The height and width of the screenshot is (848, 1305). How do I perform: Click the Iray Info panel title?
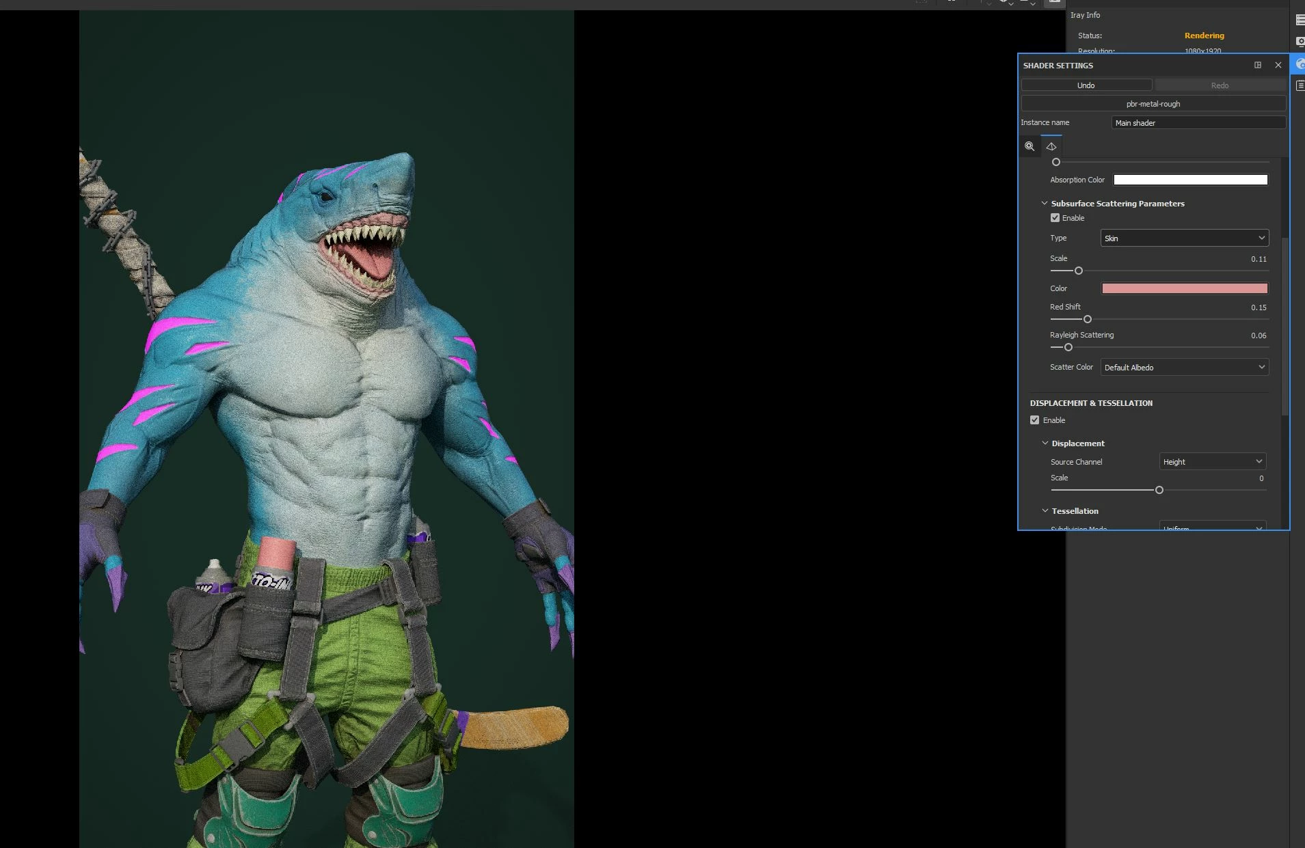tap(1085, 15)
